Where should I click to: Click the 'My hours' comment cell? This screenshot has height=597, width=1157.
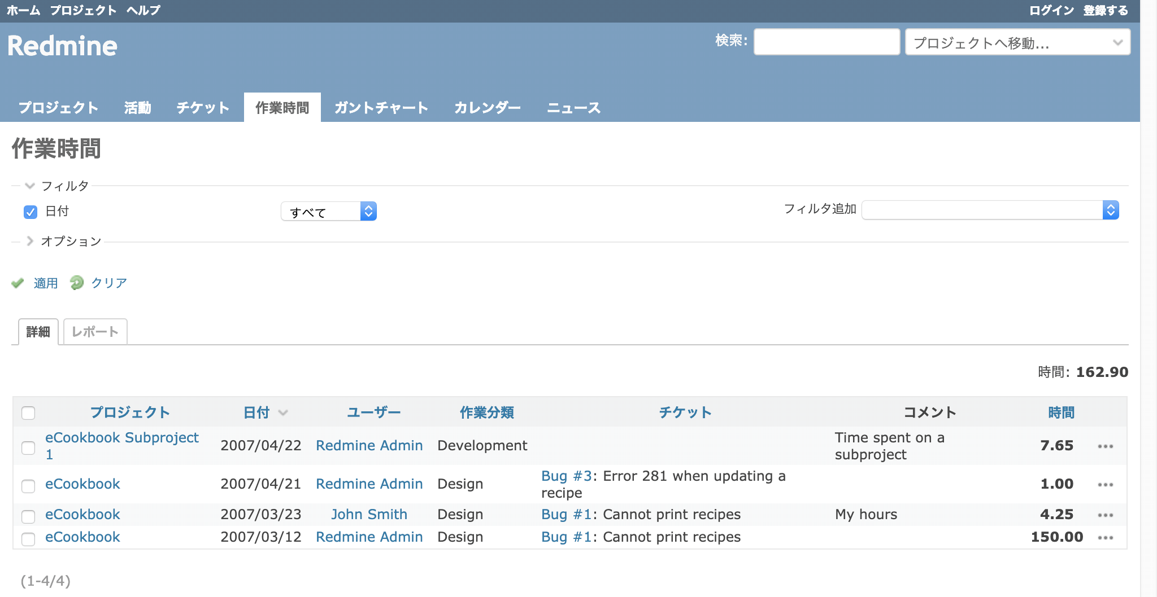[866, 514]
